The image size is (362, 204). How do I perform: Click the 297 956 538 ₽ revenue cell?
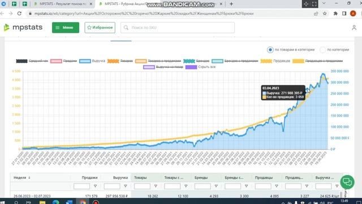(117, 196)
